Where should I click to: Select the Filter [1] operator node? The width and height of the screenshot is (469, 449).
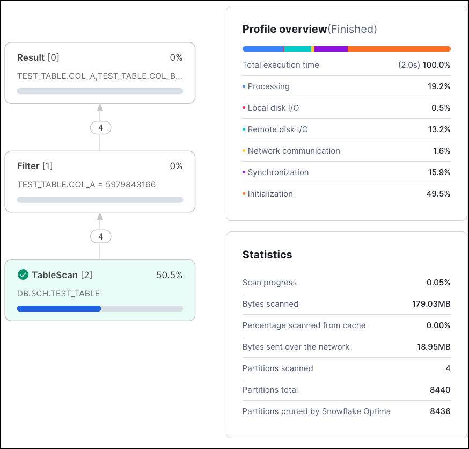[x=100, y=181]
